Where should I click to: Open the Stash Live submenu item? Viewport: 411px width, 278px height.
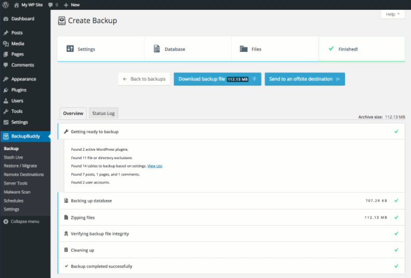click(x=13, y=157)
